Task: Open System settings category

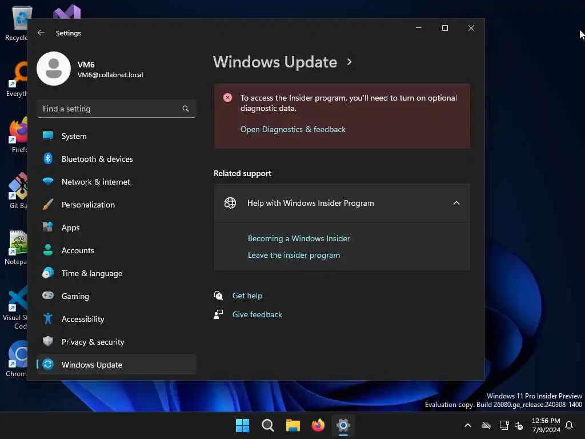Action: click(117, 136)
